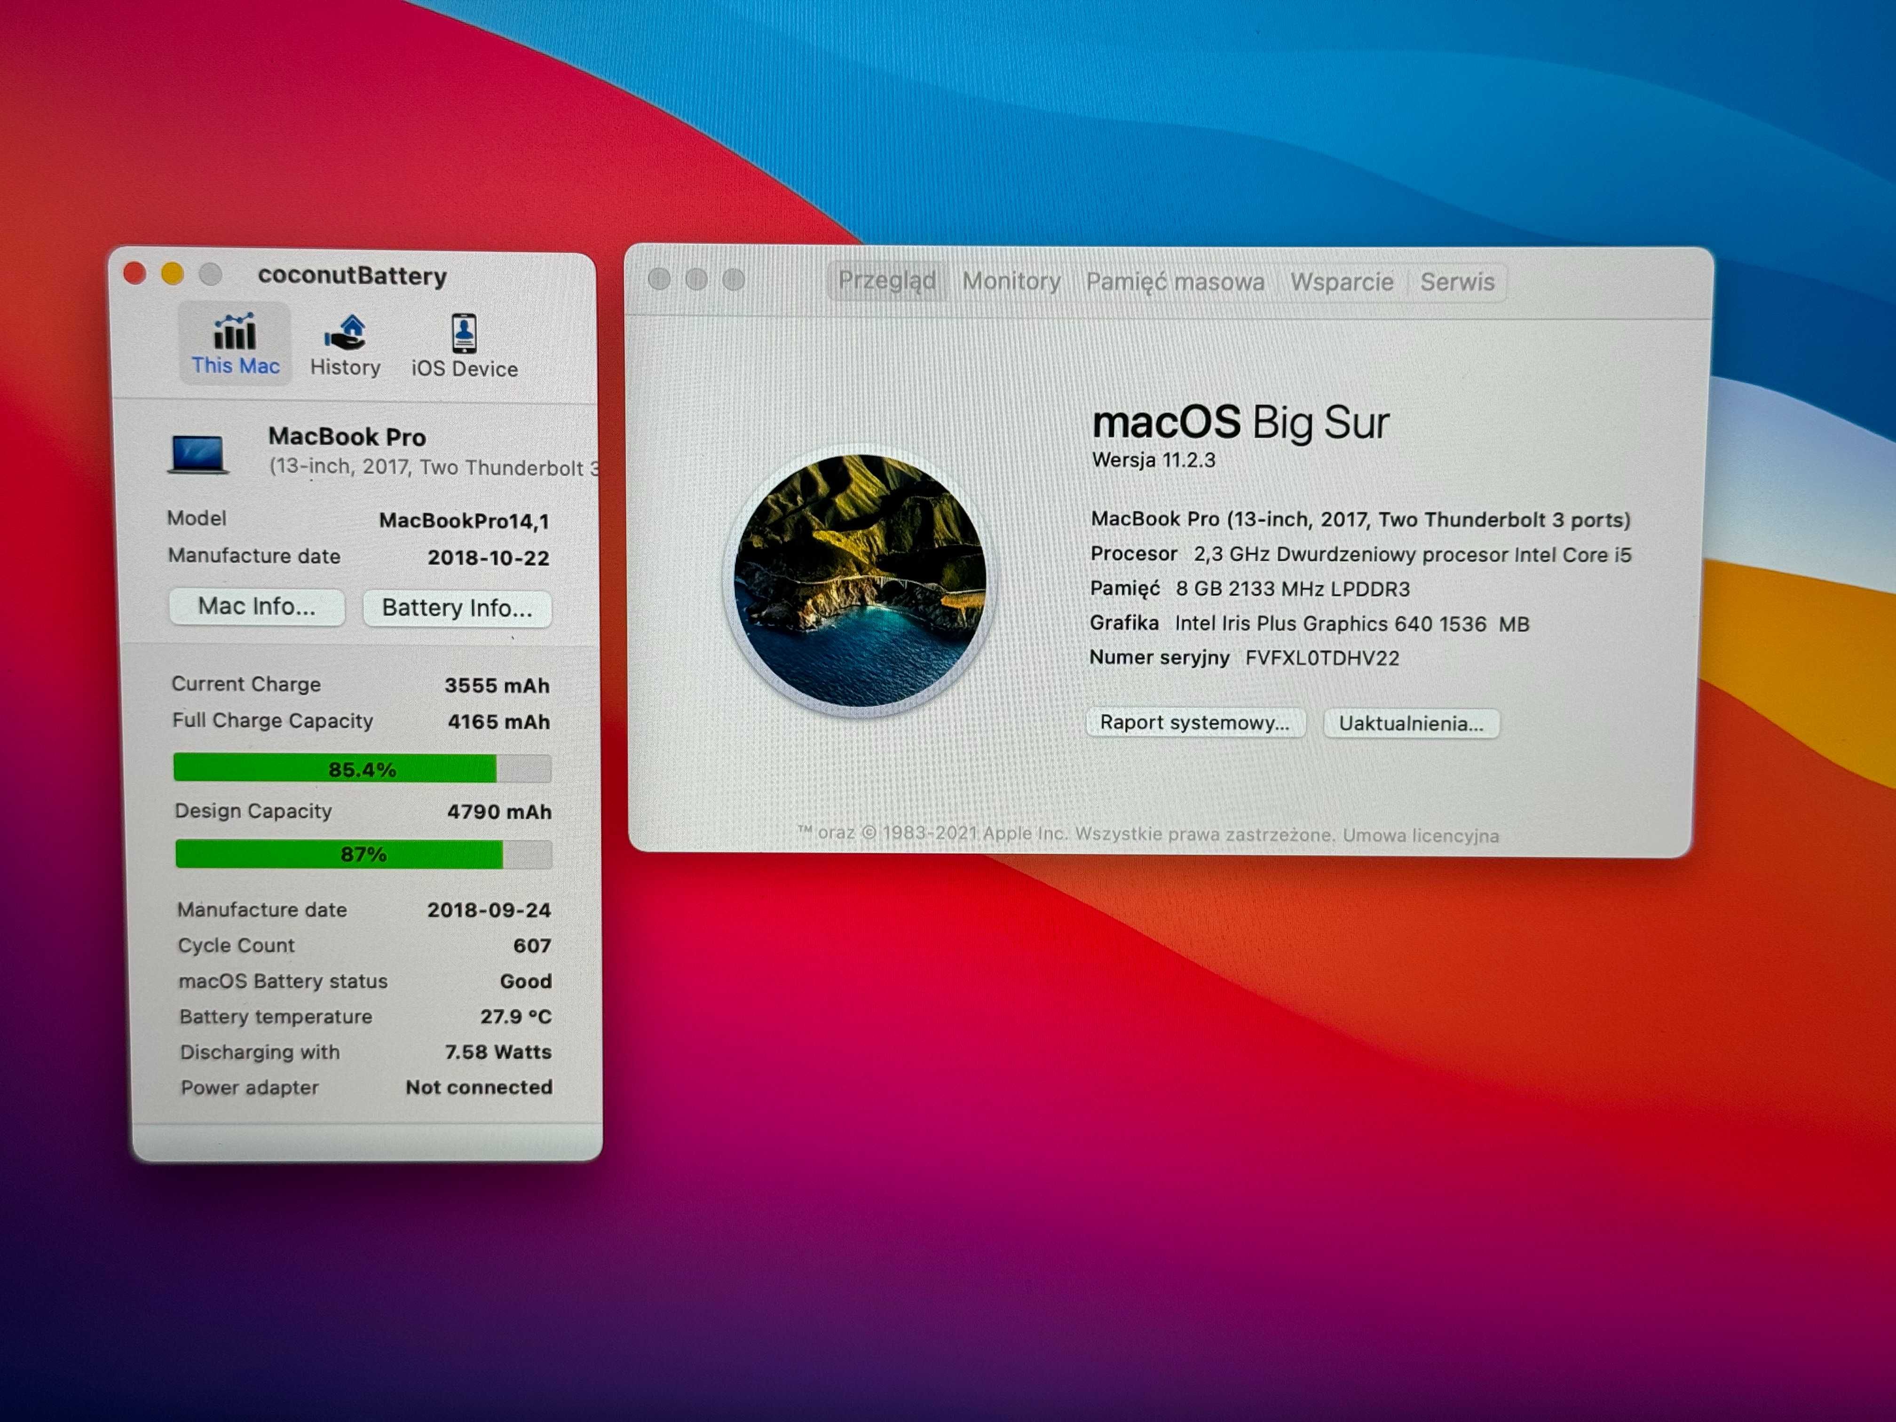The height and width of the screenshot is (1422, 1896).
Task: Open the iOS Device tab in coconutBattery
Action: 465,346
